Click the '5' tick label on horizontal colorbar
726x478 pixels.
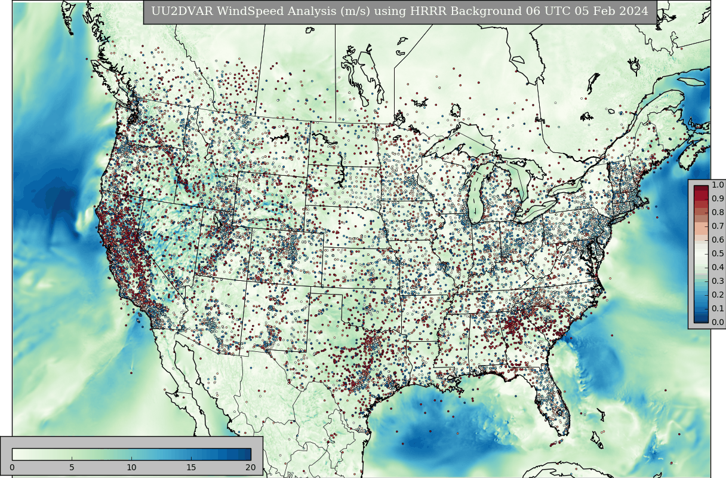tap(72, 467)
